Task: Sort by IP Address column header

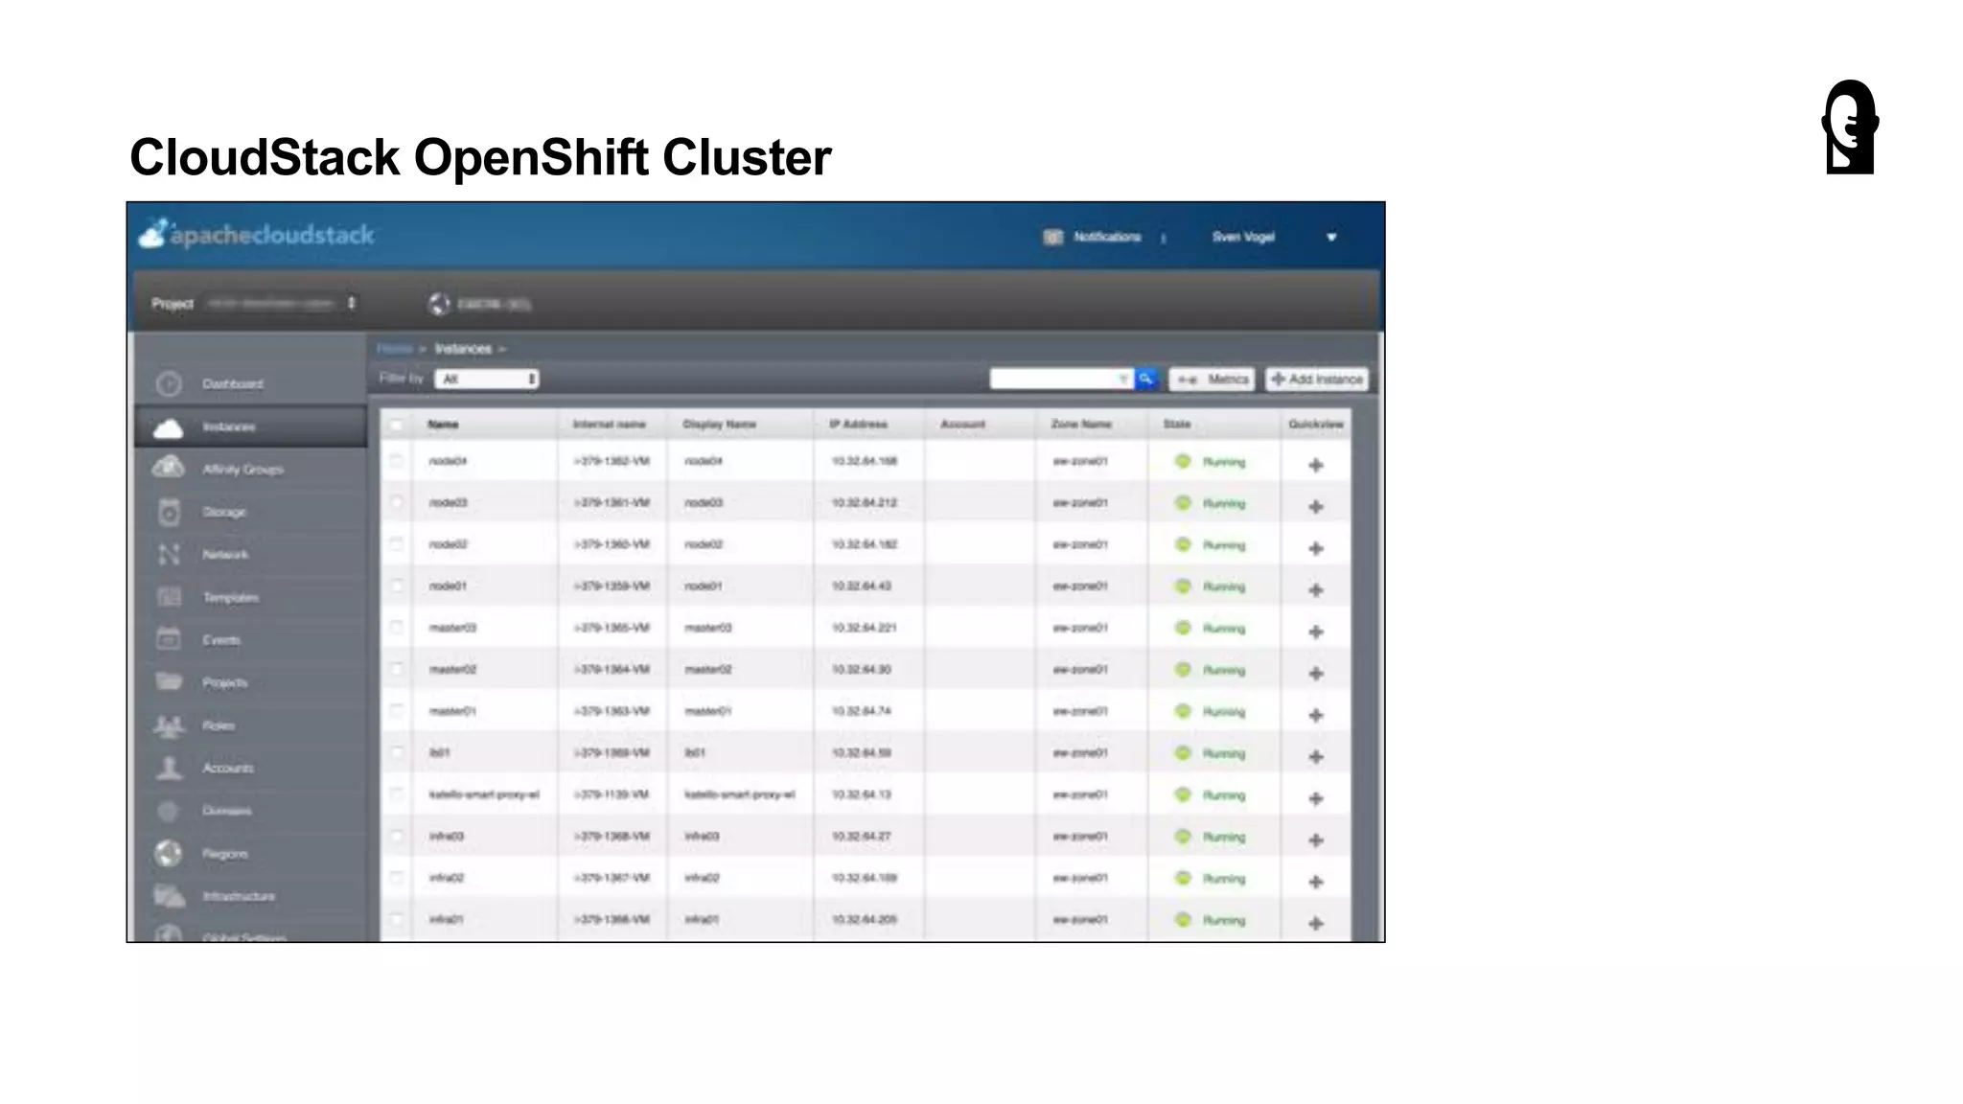Action: point(859,425)
